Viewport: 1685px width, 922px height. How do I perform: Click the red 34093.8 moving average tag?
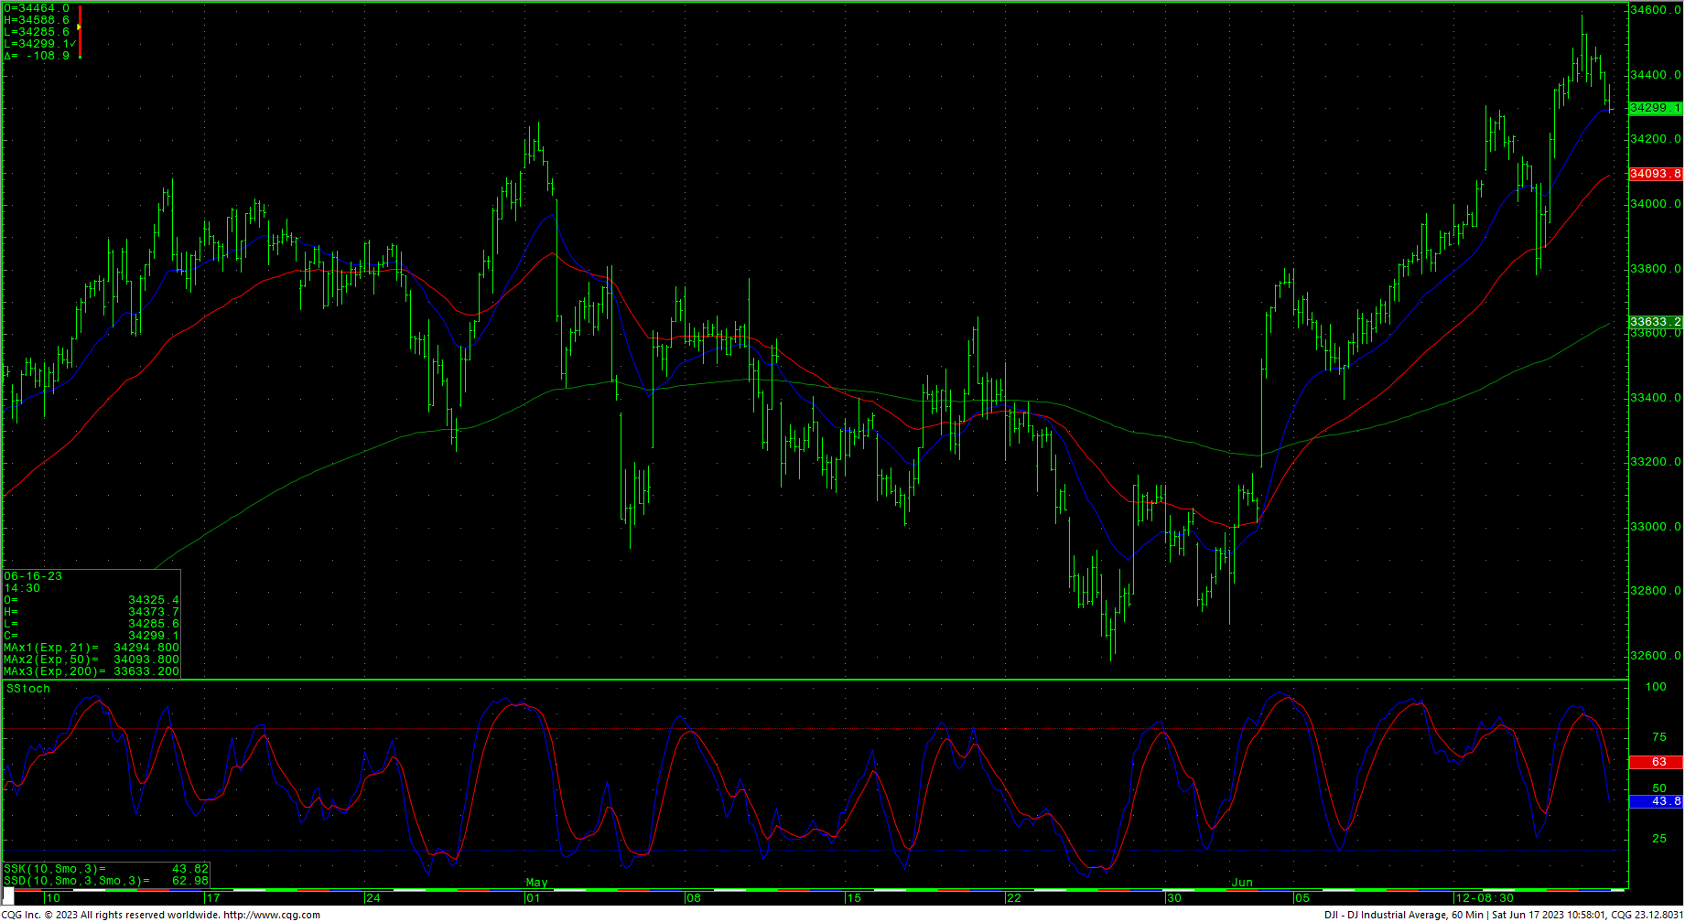[x=1655, y=174]
